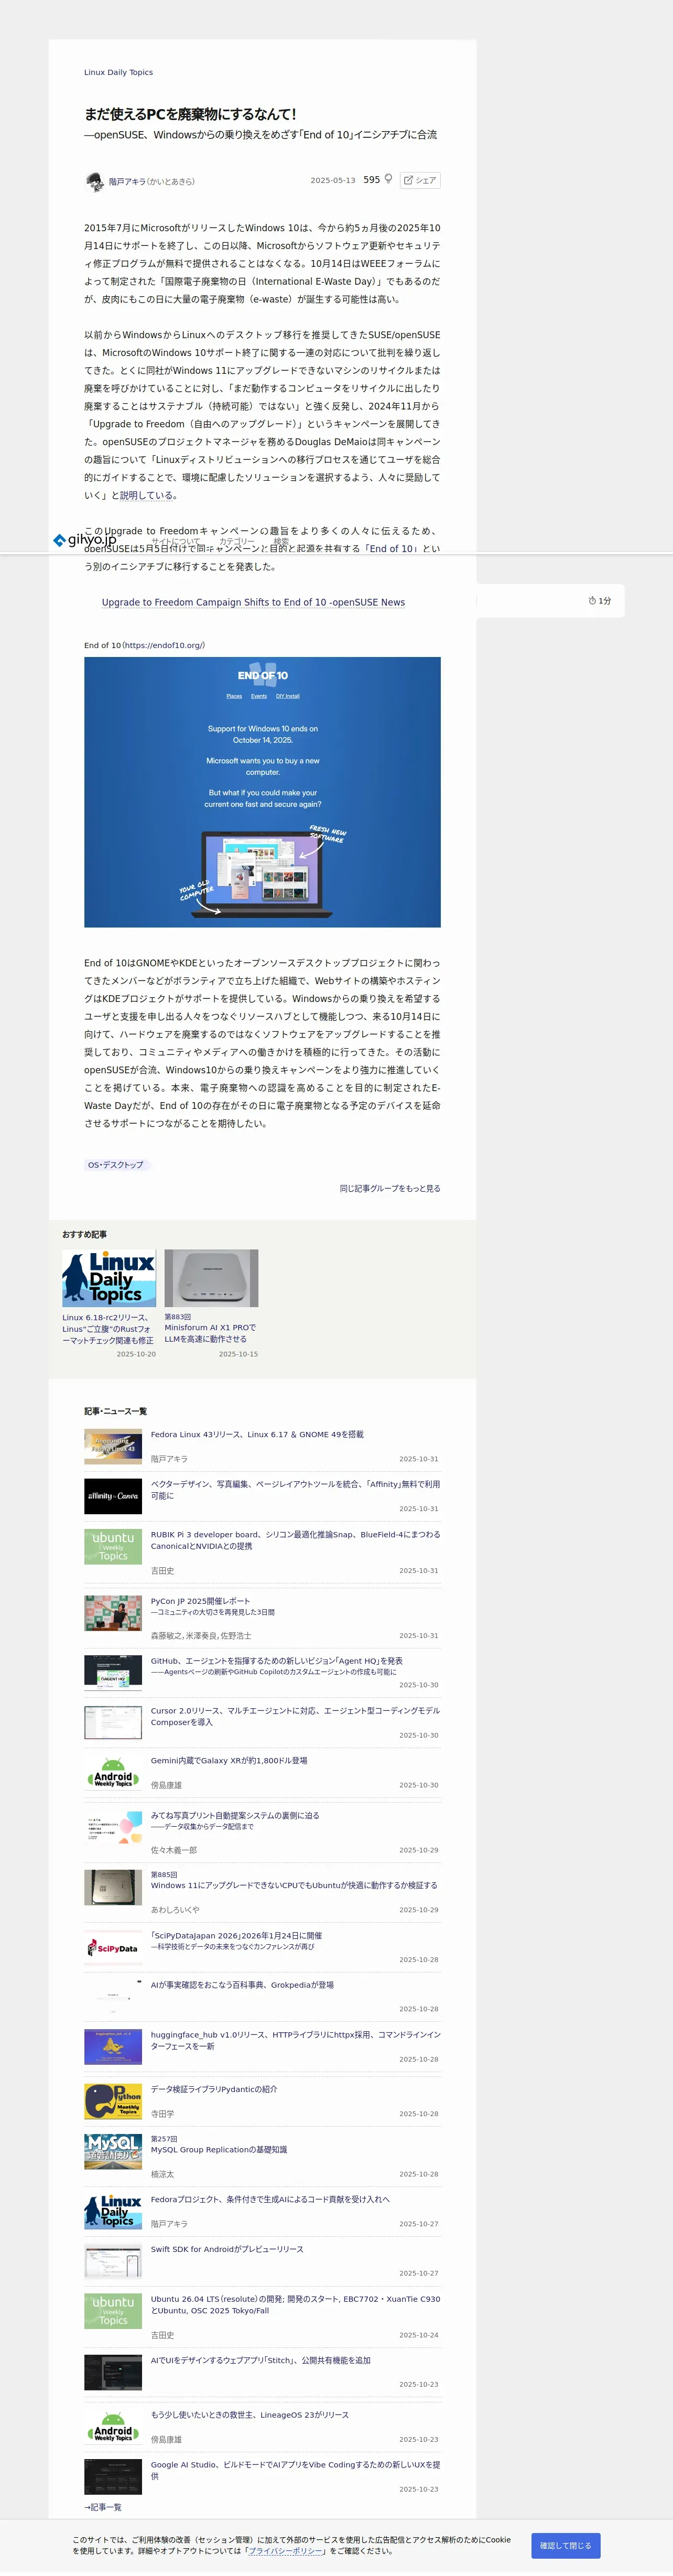Open the カテゴリー menu item
The width and height of the screenshot is (673, 2576).
coord(237,541)
